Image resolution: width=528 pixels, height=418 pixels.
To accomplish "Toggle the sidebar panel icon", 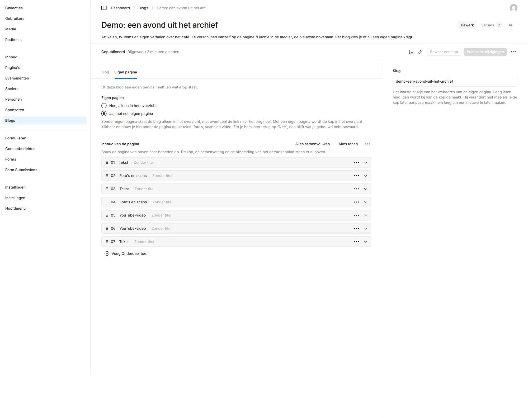I will pyautogui.click(x=104, y=8).
